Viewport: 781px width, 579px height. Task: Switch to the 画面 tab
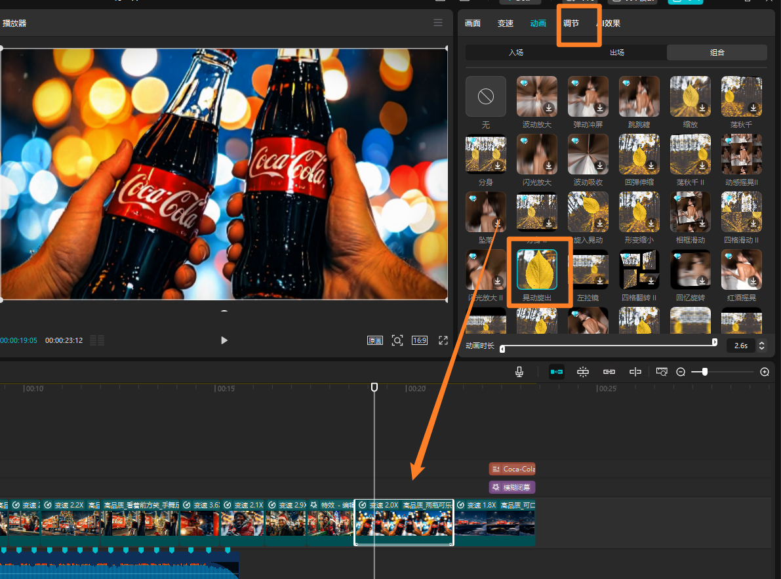473,24
